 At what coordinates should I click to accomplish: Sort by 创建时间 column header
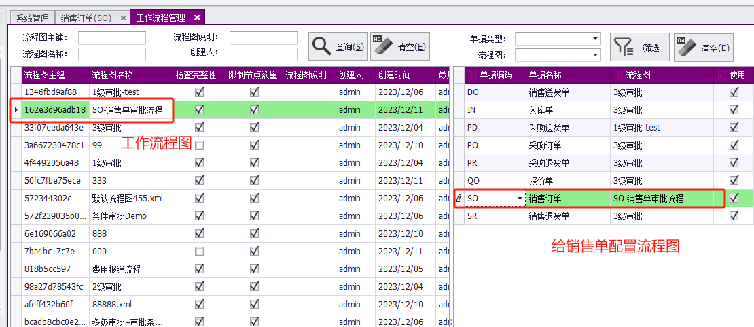[405, 75]
